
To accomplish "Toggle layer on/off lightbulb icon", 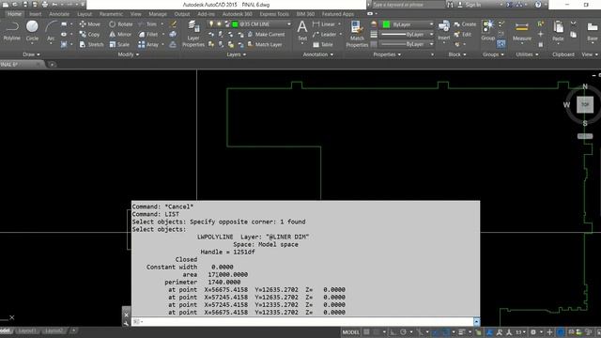I will click(x=210, y=23).
